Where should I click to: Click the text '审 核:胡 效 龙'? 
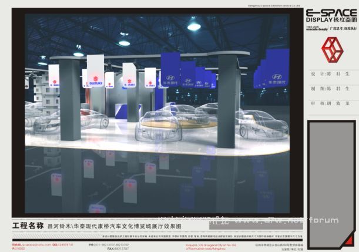click(330, 103)
